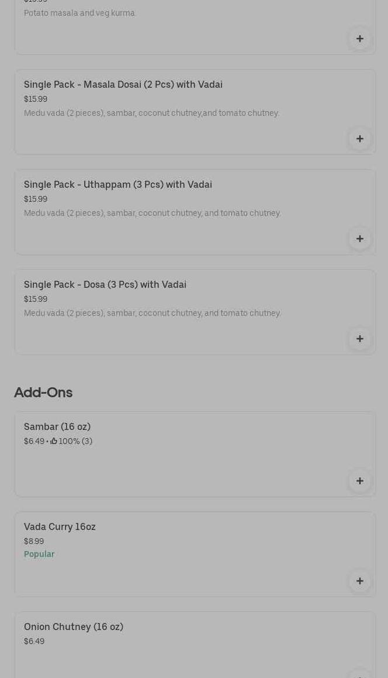Add Potato masala and veg kurma item
The height and width of the screenshot is (678, 388).
tap(359, 39)
